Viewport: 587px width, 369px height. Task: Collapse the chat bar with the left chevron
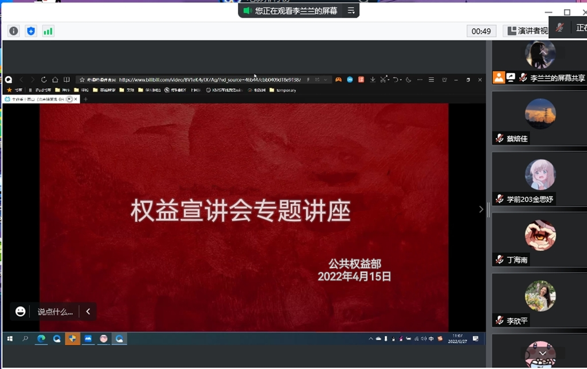pyautogui.click(x=88, y=311)
